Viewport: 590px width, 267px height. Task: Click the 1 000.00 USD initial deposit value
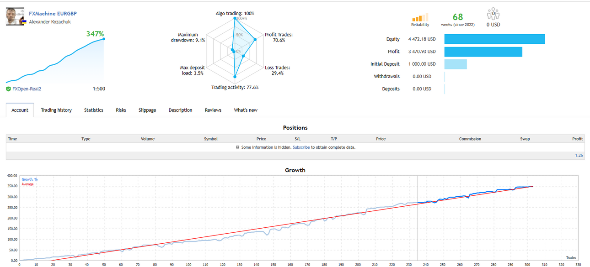[422, 64]
